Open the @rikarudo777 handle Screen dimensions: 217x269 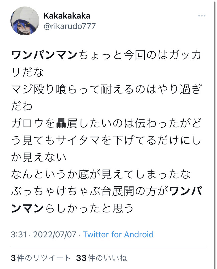(69, 26)
